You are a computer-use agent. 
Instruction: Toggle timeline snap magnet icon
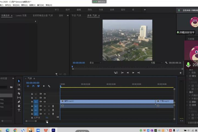pyautogui.click(x=33, y=86)
